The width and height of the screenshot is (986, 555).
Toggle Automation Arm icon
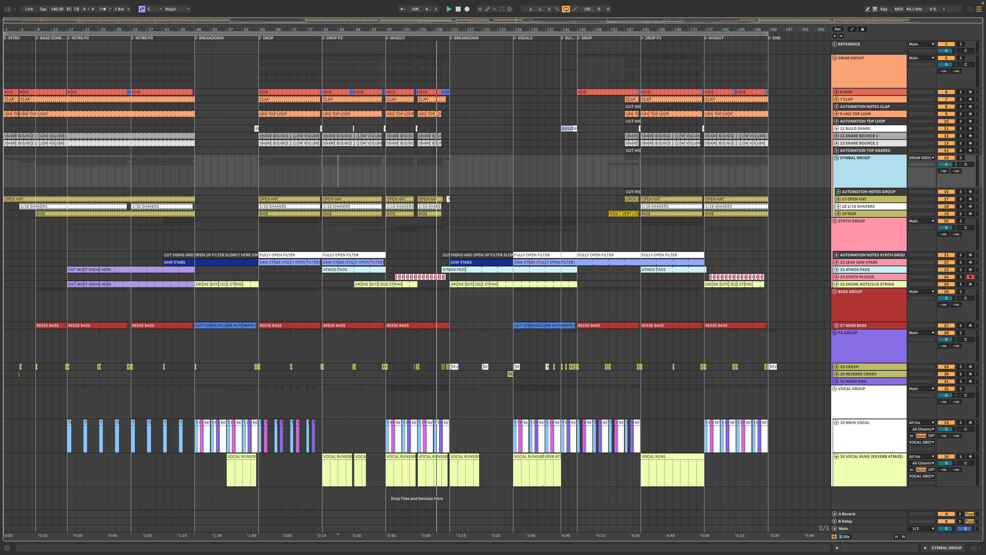[487, 9]
